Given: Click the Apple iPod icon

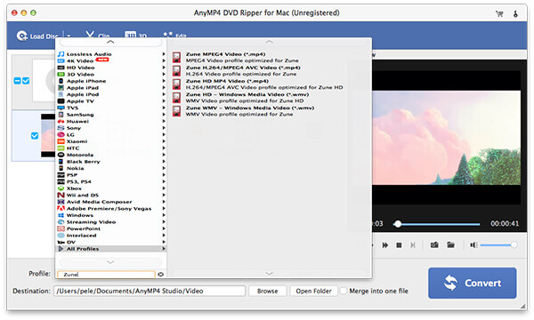Looking at the screenshot, I should pyautogui.click(x=61, y=94).
